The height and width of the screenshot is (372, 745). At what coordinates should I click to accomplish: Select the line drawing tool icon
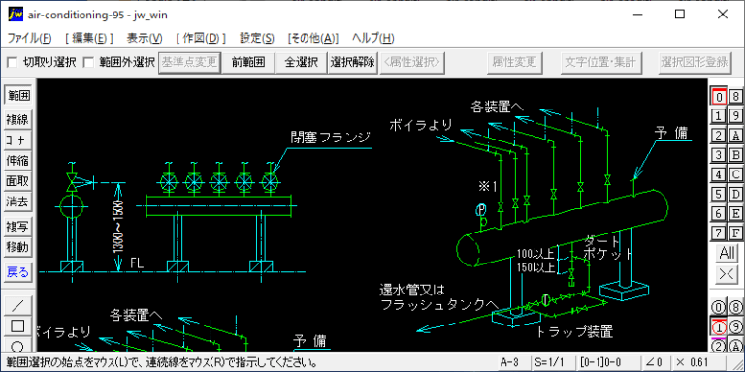[17, 305]
